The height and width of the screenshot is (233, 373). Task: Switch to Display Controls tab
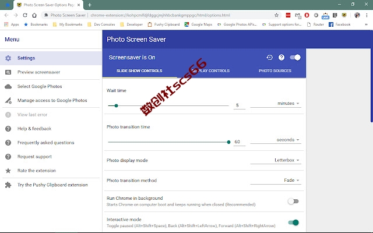click(211, 71)
